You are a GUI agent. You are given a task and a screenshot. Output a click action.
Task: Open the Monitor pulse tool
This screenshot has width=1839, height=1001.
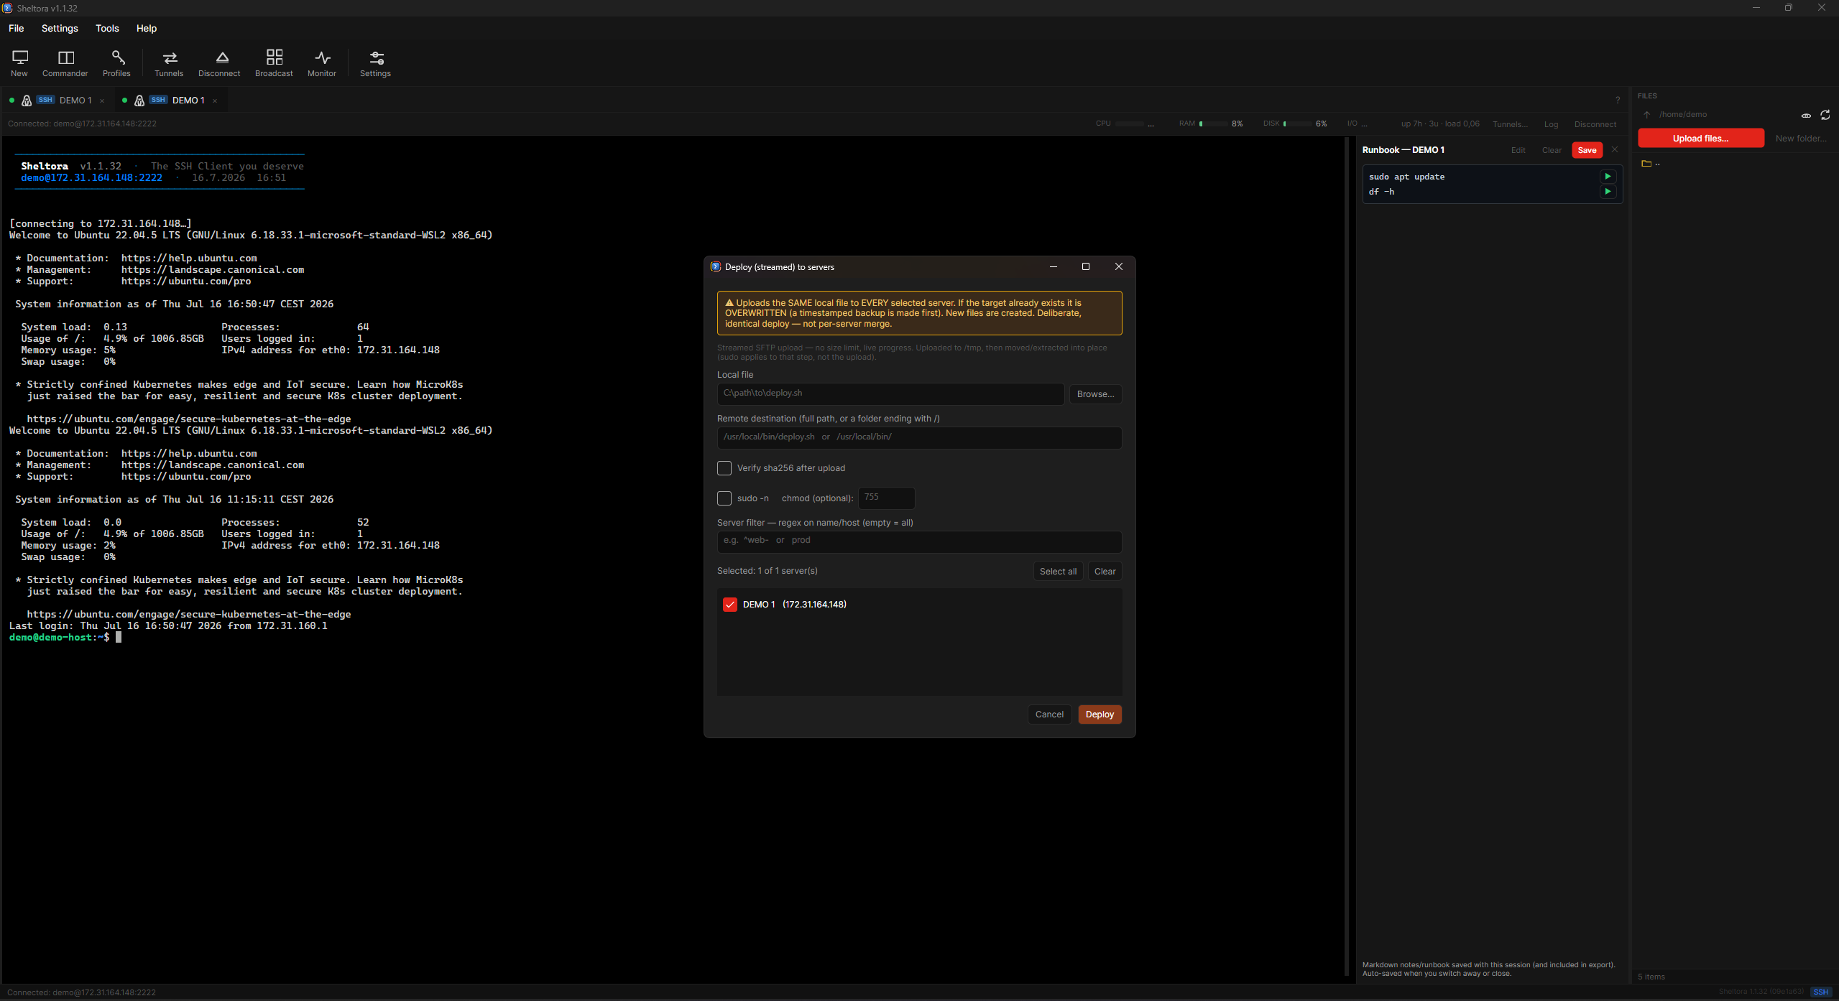322,63
